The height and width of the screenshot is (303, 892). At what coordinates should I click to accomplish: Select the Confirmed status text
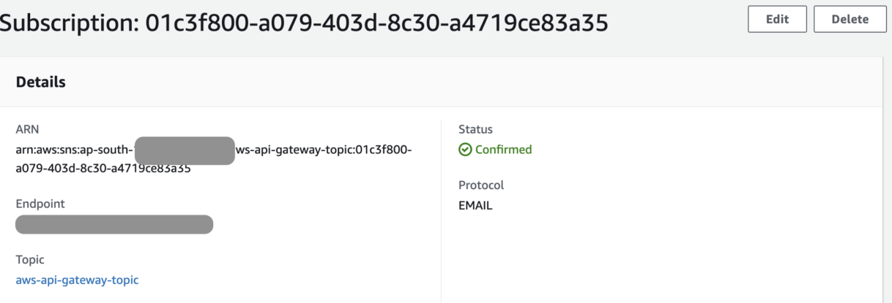503,150
